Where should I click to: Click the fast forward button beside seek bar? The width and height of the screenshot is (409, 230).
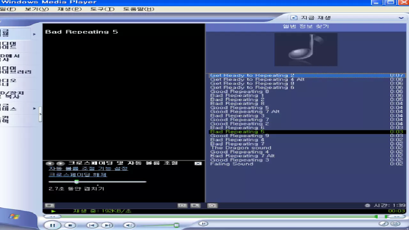(397, 217)
